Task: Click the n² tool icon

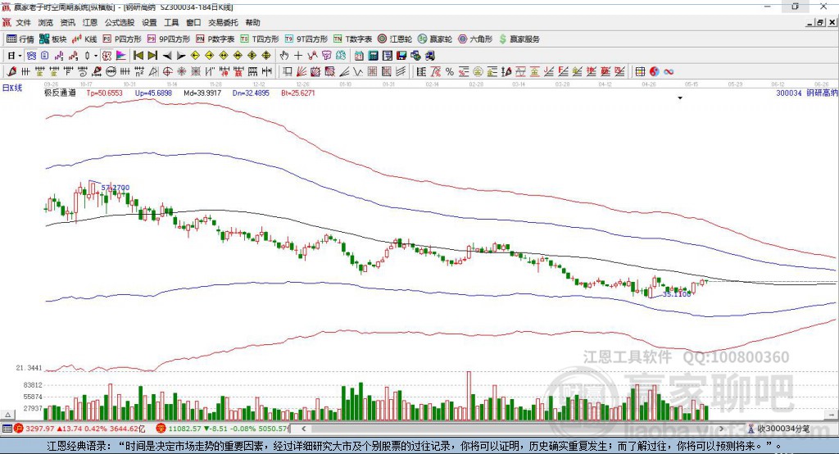Action: [139, 72]
